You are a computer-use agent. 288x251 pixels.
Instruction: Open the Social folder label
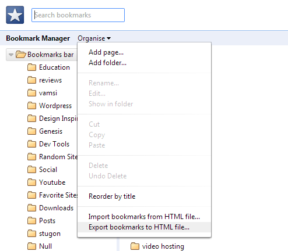point(48,170)
